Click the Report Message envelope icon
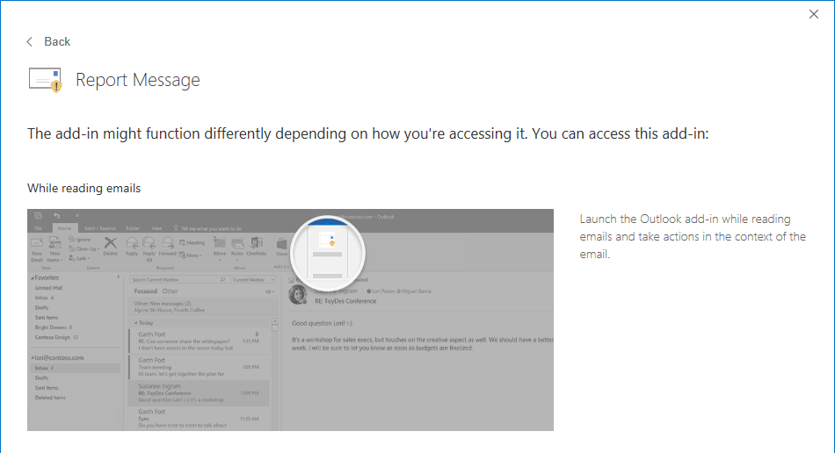This screenshot has height=453, width=835. point(45,80)
